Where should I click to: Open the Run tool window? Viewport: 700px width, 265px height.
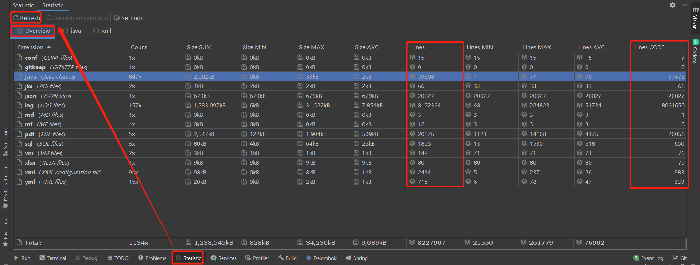(x=22, y=258)
